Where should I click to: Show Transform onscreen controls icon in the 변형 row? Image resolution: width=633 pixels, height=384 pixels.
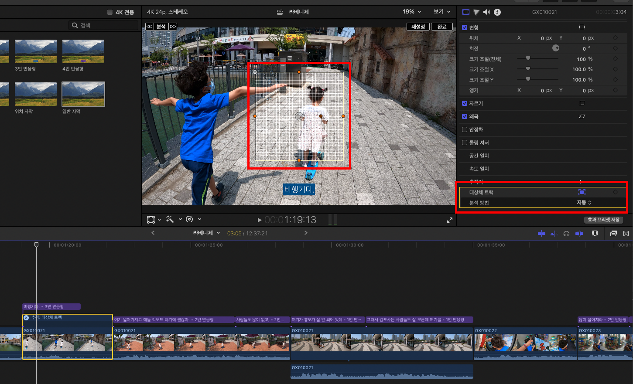tap(582, 27)
